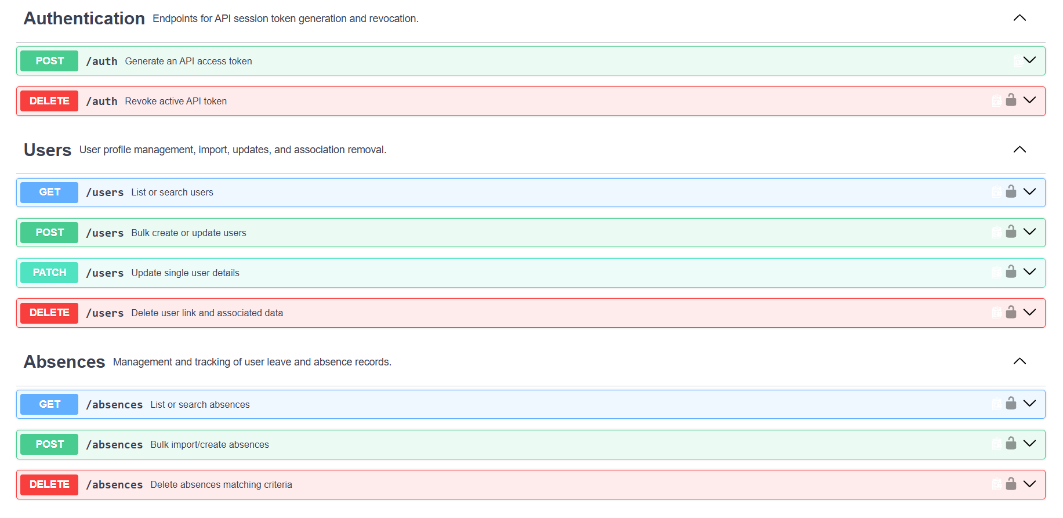Image resolution: width=1063 pixels, height=518 pixels.
Task: Click the "Bulk create or update users" text
Action: point(188,233)
